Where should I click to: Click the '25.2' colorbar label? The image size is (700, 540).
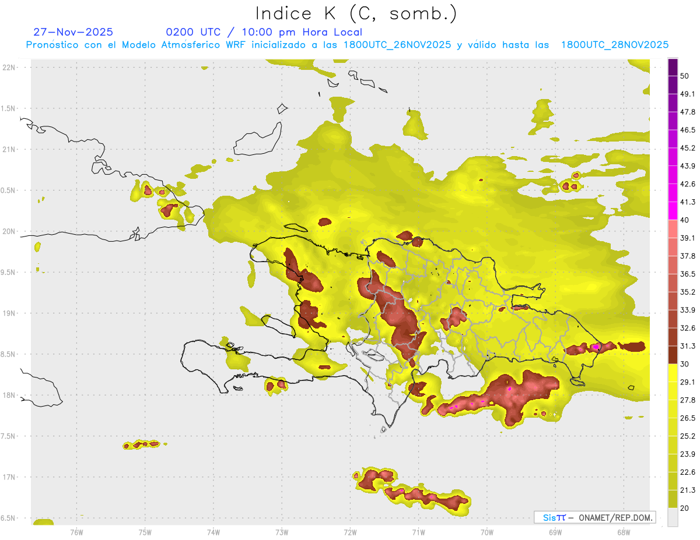[687, 436]
